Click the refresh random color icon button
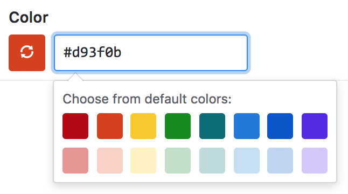 pos(27,53)
